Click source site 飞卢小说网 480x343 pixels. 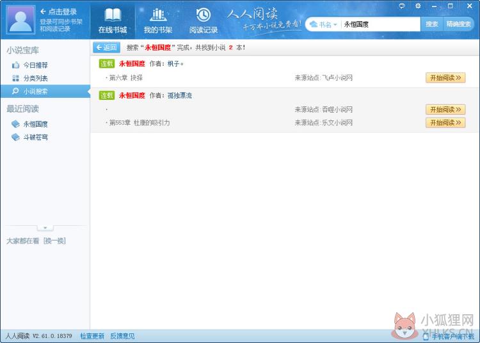[x=337, y=78]
